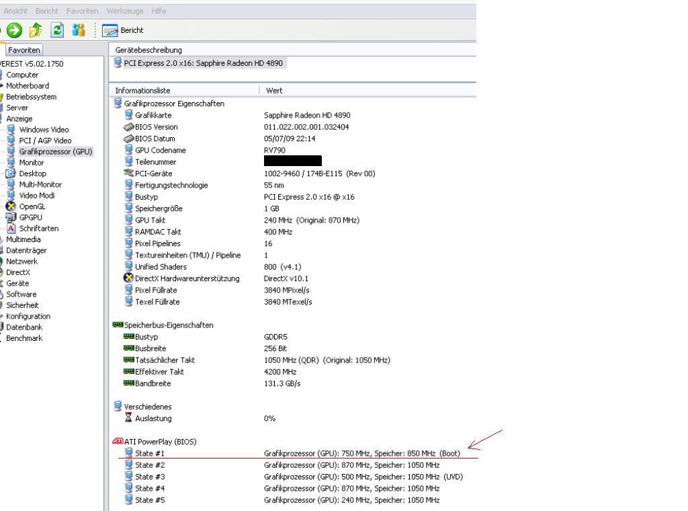Click the Multi-Monitor tree icon
The height and width of the screenshot is (511, 688).
click(x=11, y=184)
